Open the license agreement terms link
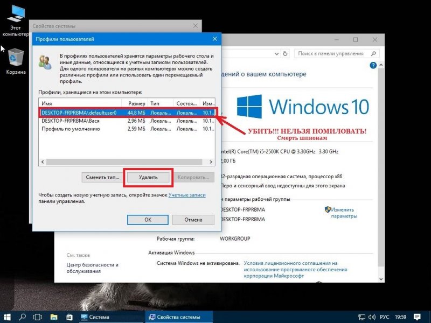 click(x=295, y=270)
